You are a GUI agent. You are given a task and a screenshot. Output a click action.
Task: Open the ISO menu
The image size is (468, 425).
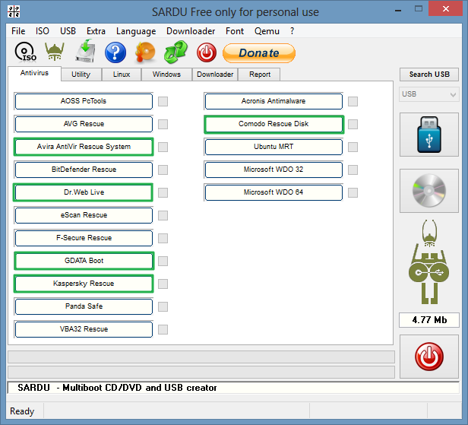point(42,31)
